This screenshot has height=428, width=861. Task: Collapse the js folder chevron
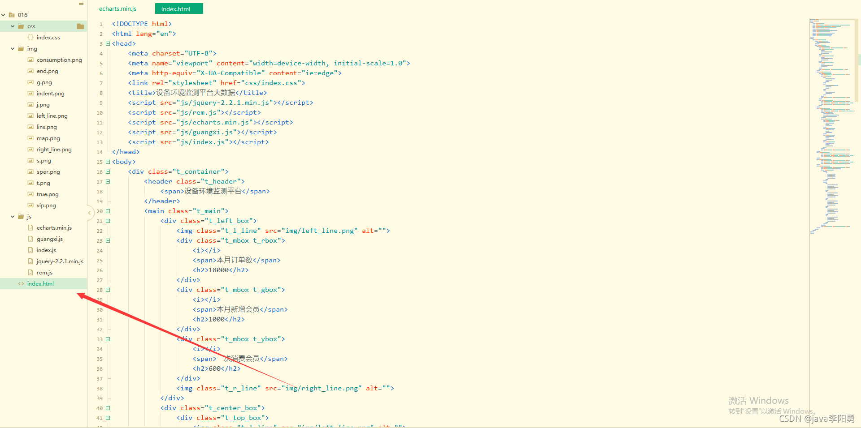tap(13, 217)
